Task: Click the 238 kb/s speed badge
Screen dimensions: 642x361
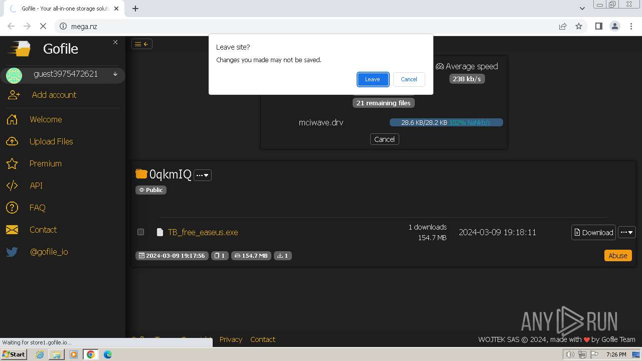Action: tap(467, 79)
